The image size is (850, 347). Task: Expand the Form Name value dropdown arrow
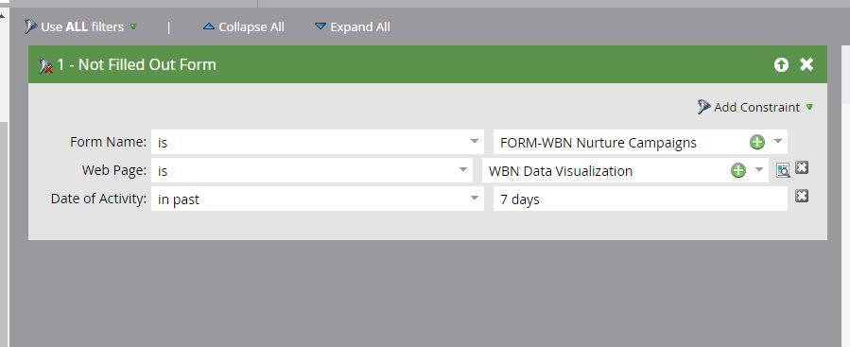[x=778, y=142]
